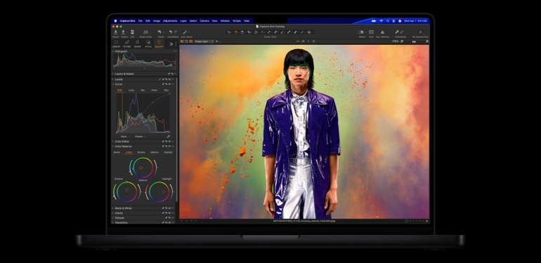
Task: Expand the Dehaze panel
Action: pyautogui.click(x=113, y=218)
